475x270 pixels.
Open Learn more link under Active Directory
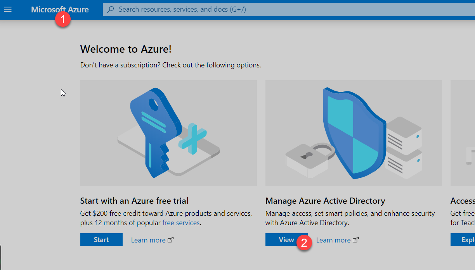point(333,240)
